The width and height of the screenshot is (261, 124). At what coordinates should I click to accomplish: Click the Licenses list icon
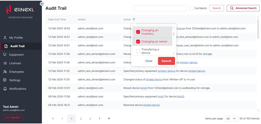pyautogui.click(x=5, y=63)
